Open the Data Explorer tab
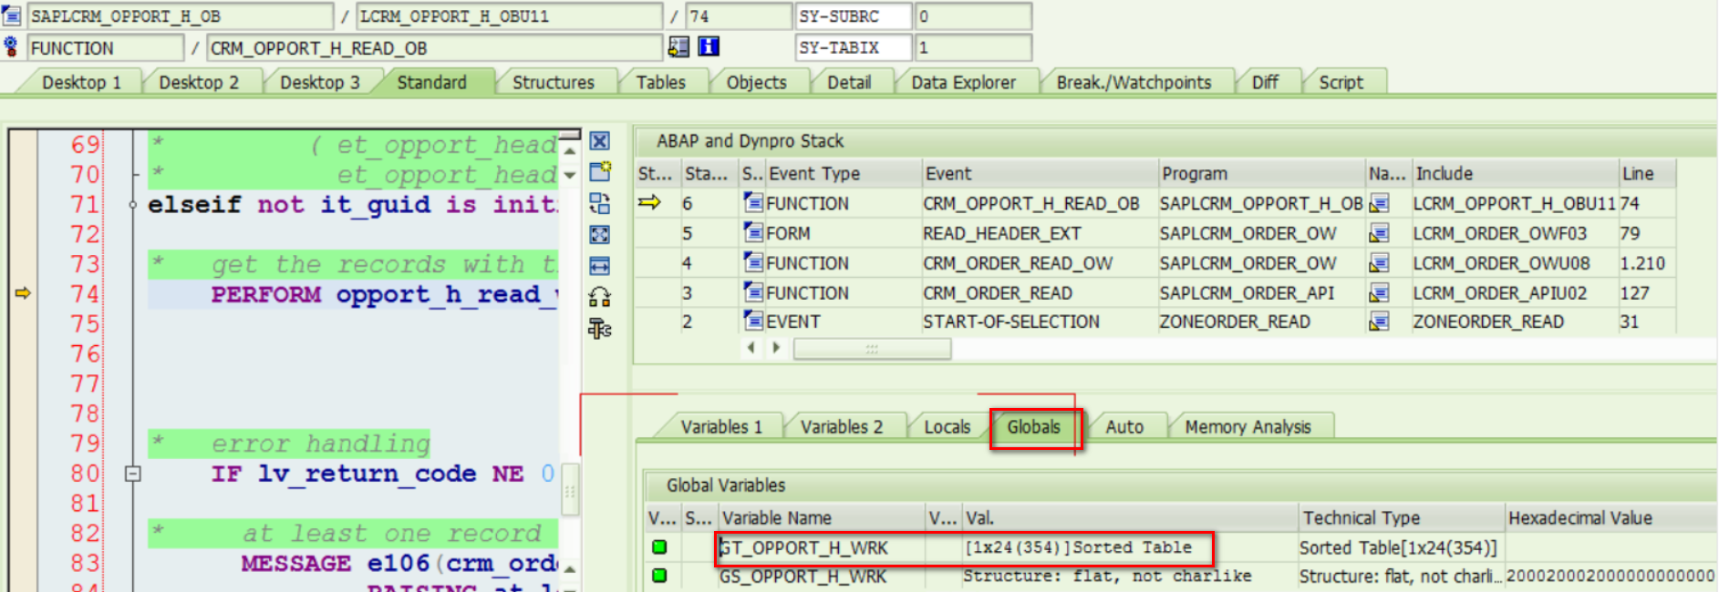The width and height of the screenshot is (1719, 592). click(x=964, y=82)
